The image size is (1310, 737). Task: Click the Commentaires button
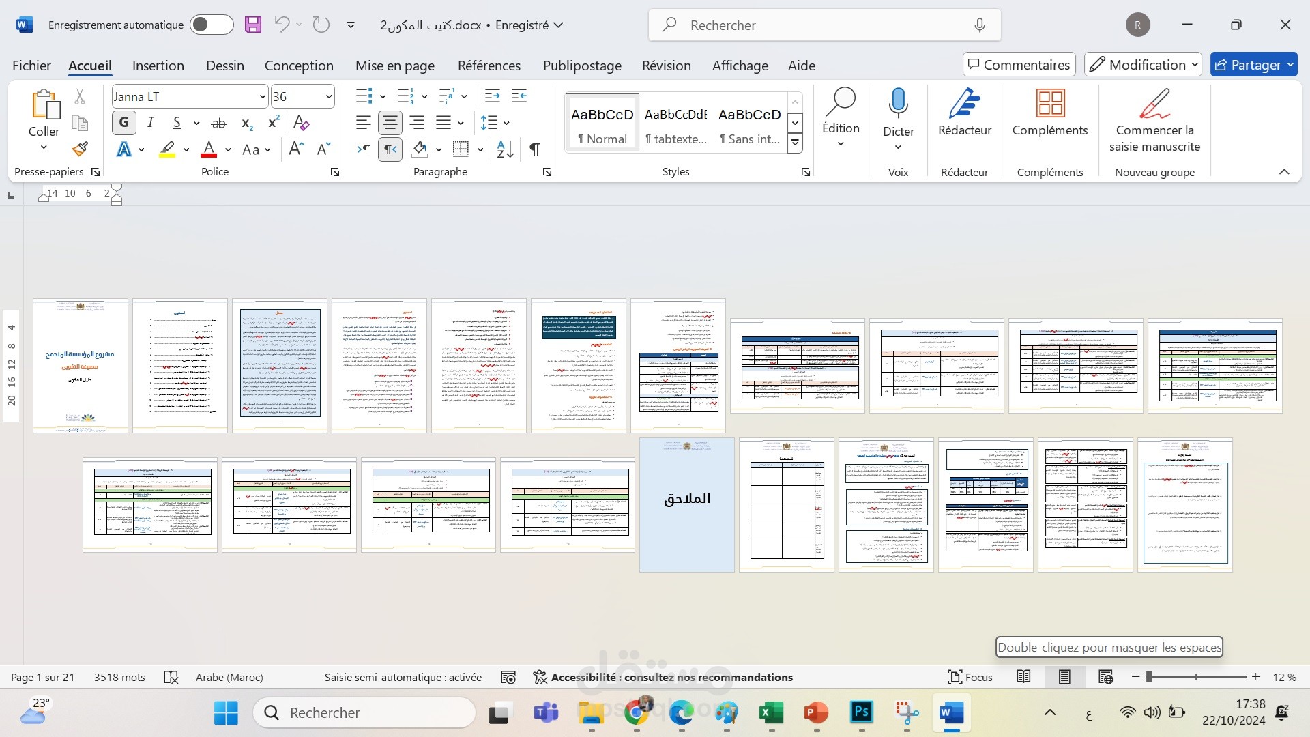1019,65
